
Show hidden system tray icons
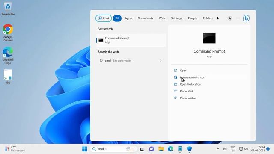[x=218, y=149]
